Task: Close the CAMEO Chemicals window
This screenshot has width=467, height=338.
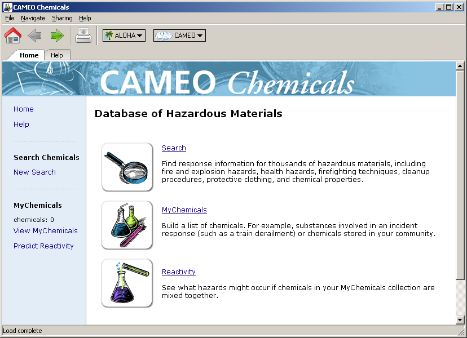Action: click(459, 7)
